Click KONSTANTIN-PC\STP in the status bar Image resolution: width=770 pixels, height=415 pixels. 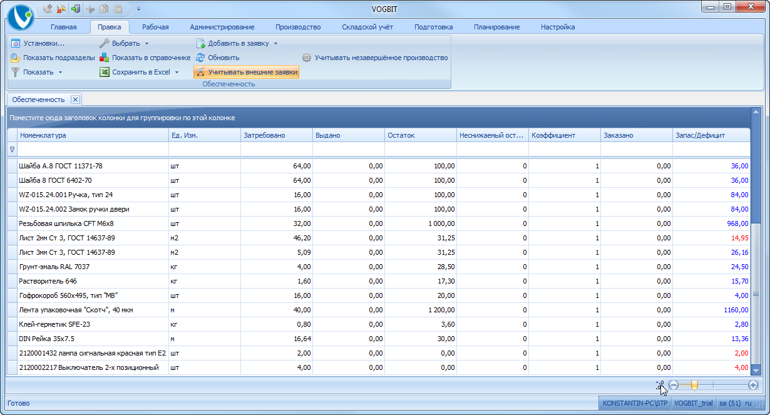click(635, 403)
